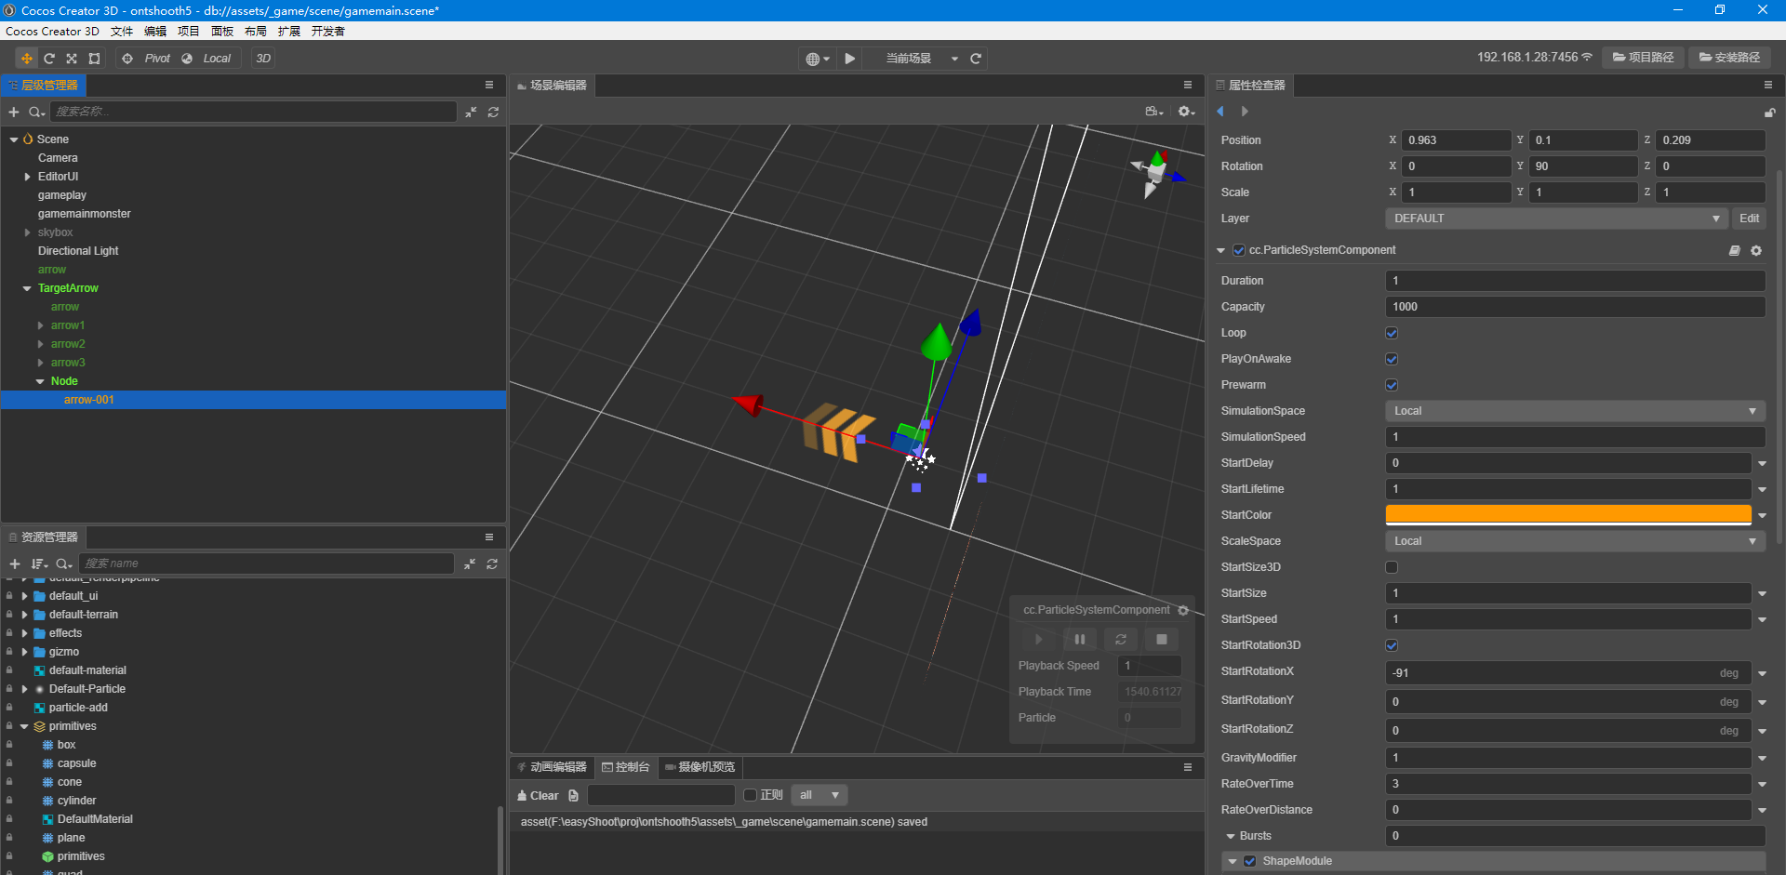
Task: Open console log file icon
Action: tap(574, 796)
